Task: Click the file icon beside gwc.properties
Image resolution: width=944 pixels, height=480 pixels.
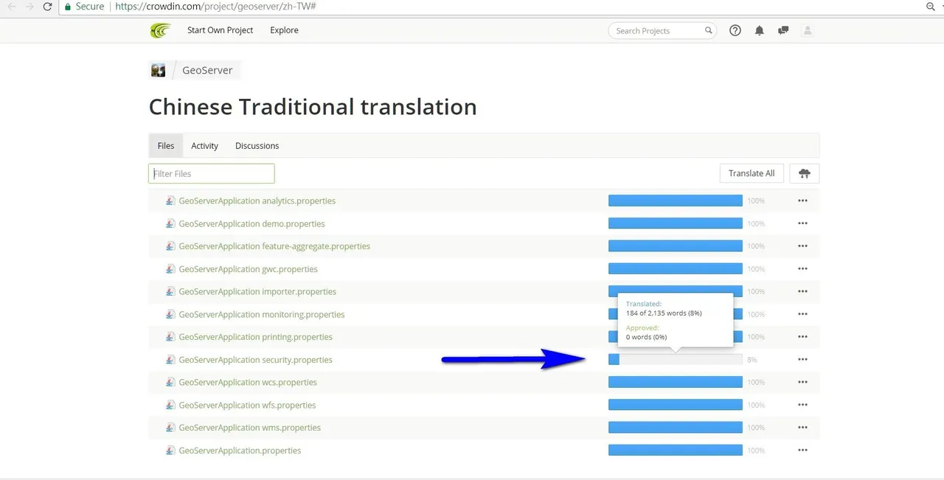Action: (x=170, y=269)
